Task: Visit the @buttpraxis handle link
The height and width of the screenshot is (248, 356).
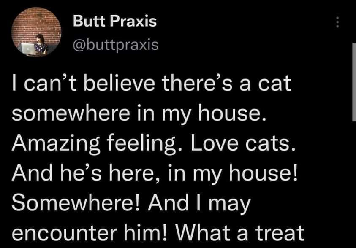Action: click(116, 44)
